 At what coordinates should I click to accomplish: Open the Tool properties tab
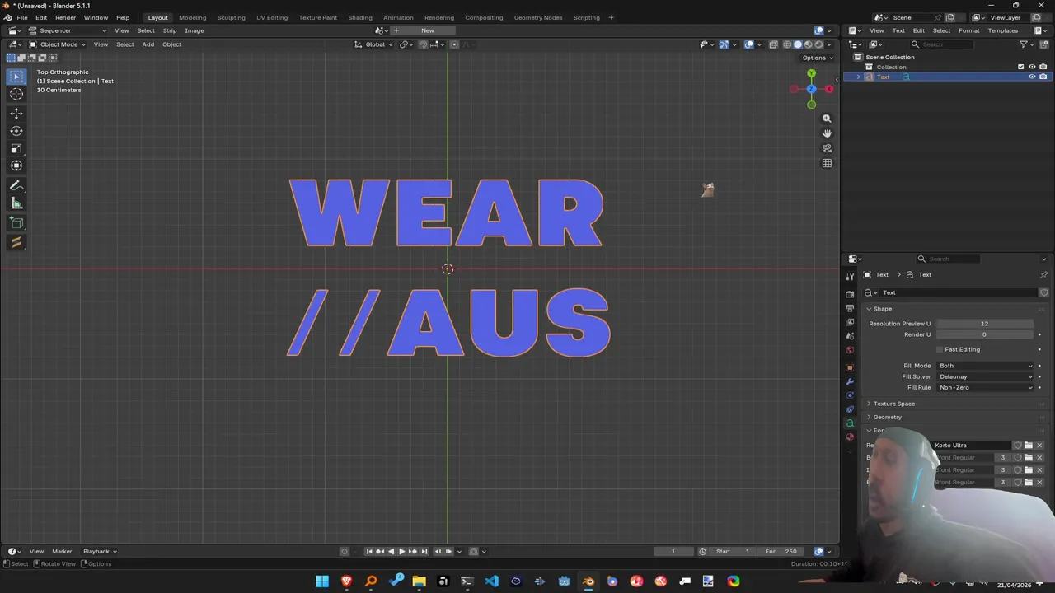[850, 277]
